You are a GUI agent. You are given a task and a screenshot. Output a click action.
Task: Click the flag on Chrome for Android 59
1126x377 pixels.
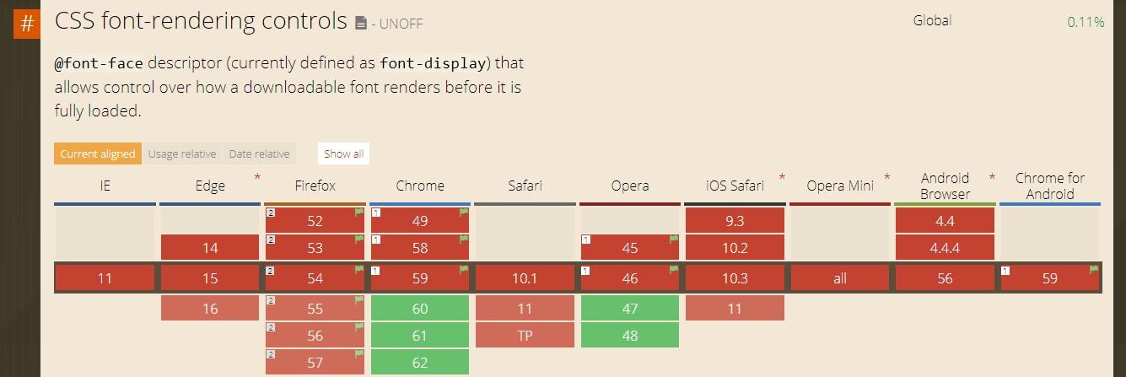tap(1093, 270)
